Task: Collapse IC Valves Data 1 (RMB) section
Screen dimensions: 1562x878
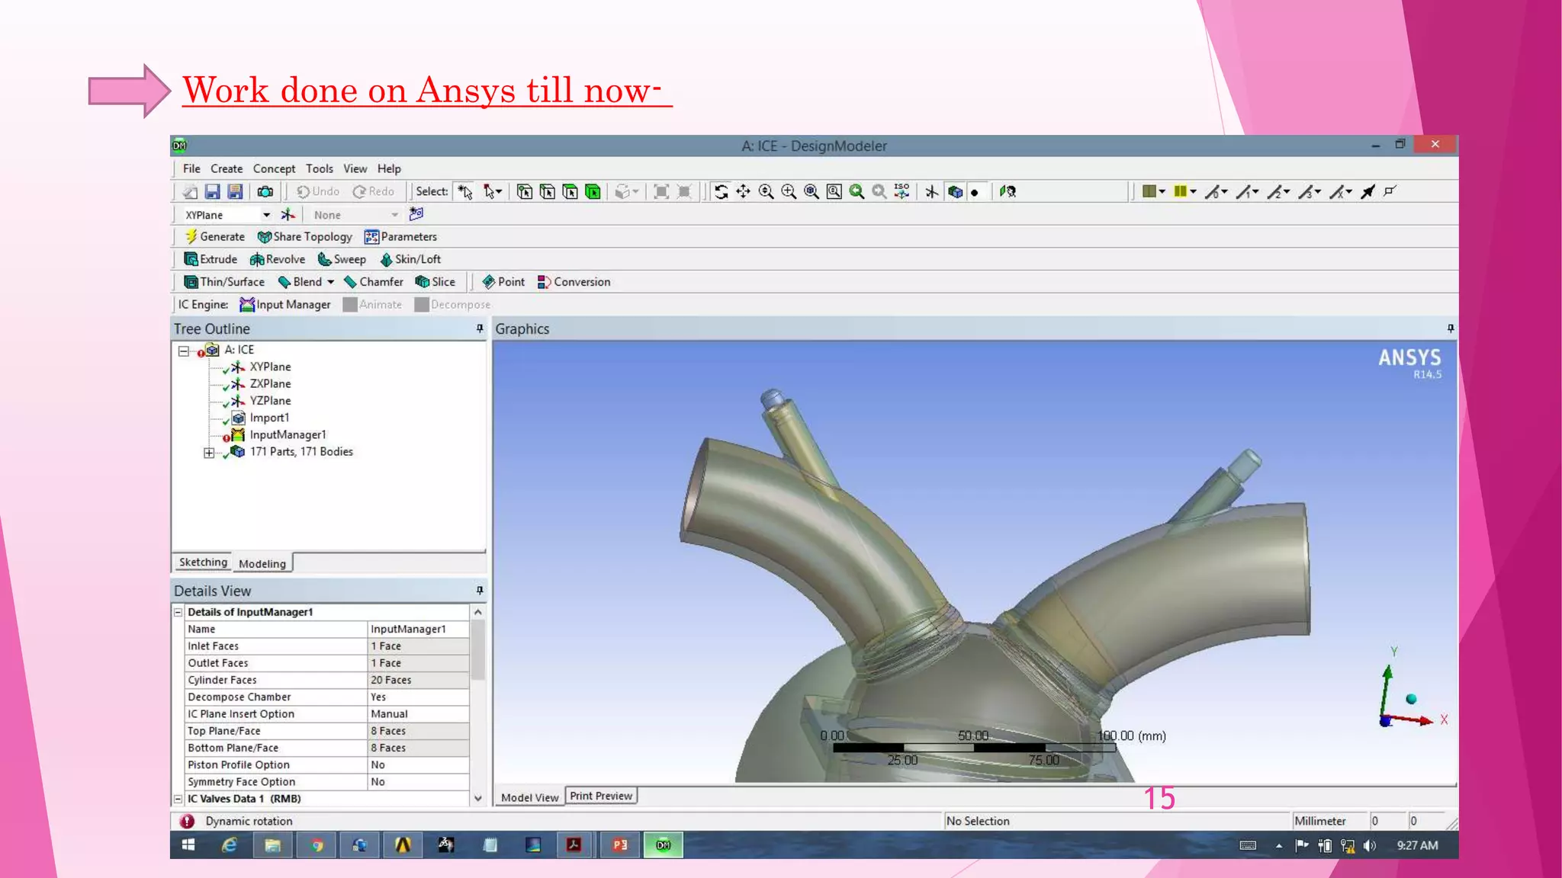Action: click(178, 799)
